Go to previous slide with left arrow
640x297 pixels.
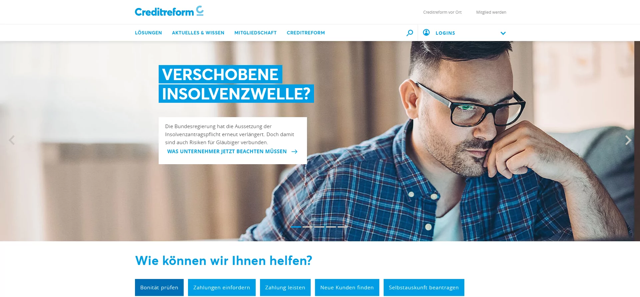pos(12,140)
